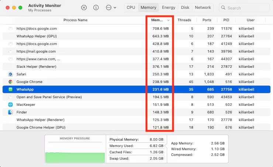Select the WhatsApp green icon
This screenshot has width=273, height=167.
(10, 90)
